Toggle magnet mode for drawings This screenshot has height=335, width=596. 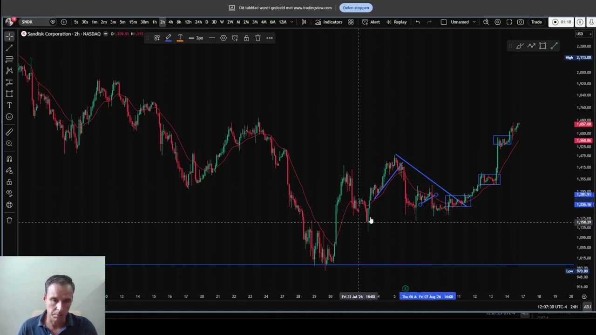pos(9,159)
